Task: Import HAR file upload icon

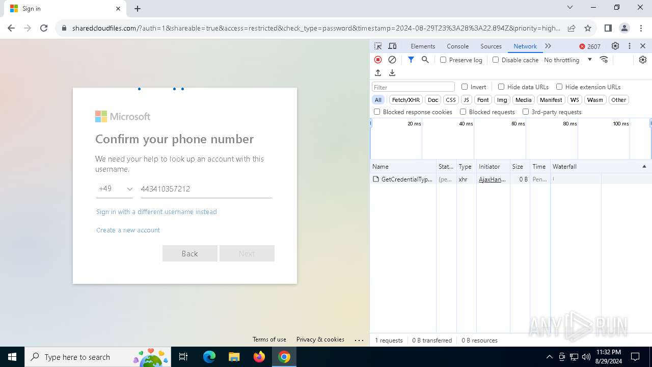Action: pos(378,73)
